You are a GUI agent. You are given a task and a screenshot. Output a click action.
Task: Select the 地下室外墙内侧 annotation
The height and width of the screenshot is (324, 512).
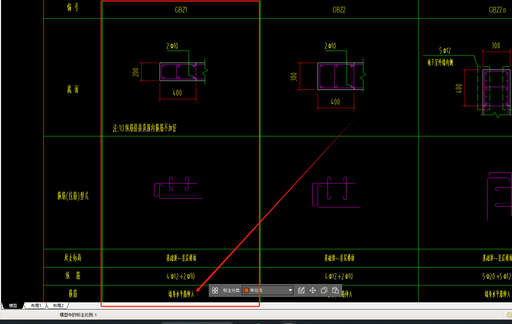click(440, 62)
